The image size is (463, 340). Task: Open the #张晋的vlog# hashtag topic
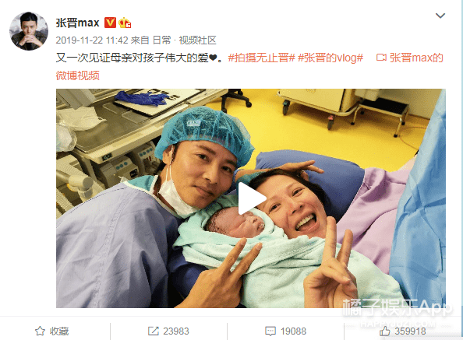[x=330, y=58]
